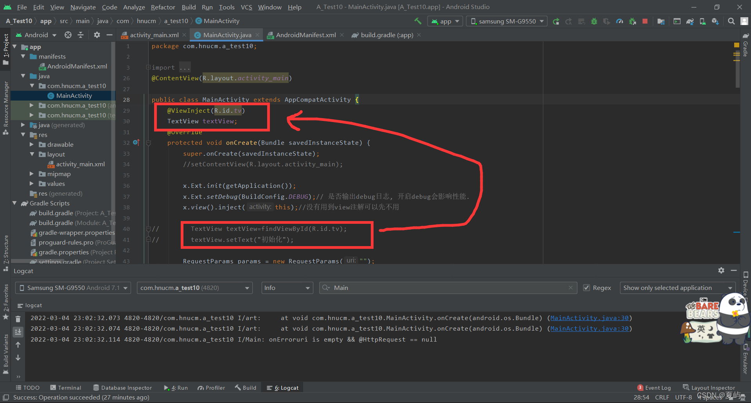The width and height of the screenshot is (751, 403).
Task: Click Up the Stack Trace arrow in logcat
Action: point(18,345)
